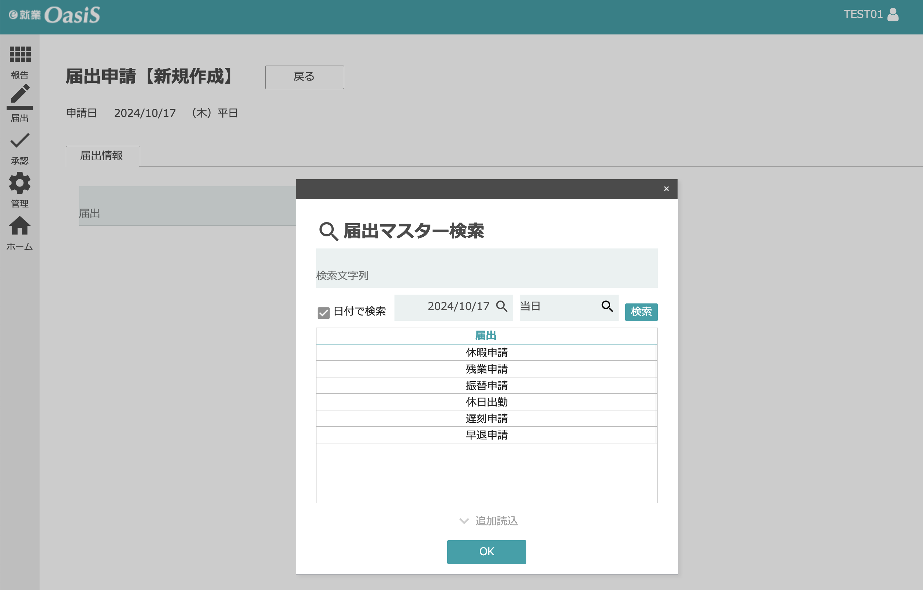Click the 検索文字列 search text field

point(486,269)
